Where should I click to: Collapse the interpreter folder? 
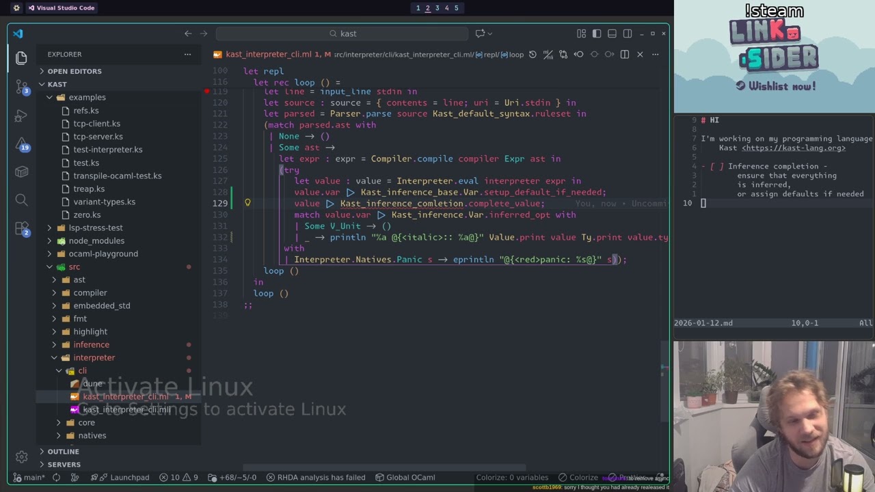coord(94,357)
